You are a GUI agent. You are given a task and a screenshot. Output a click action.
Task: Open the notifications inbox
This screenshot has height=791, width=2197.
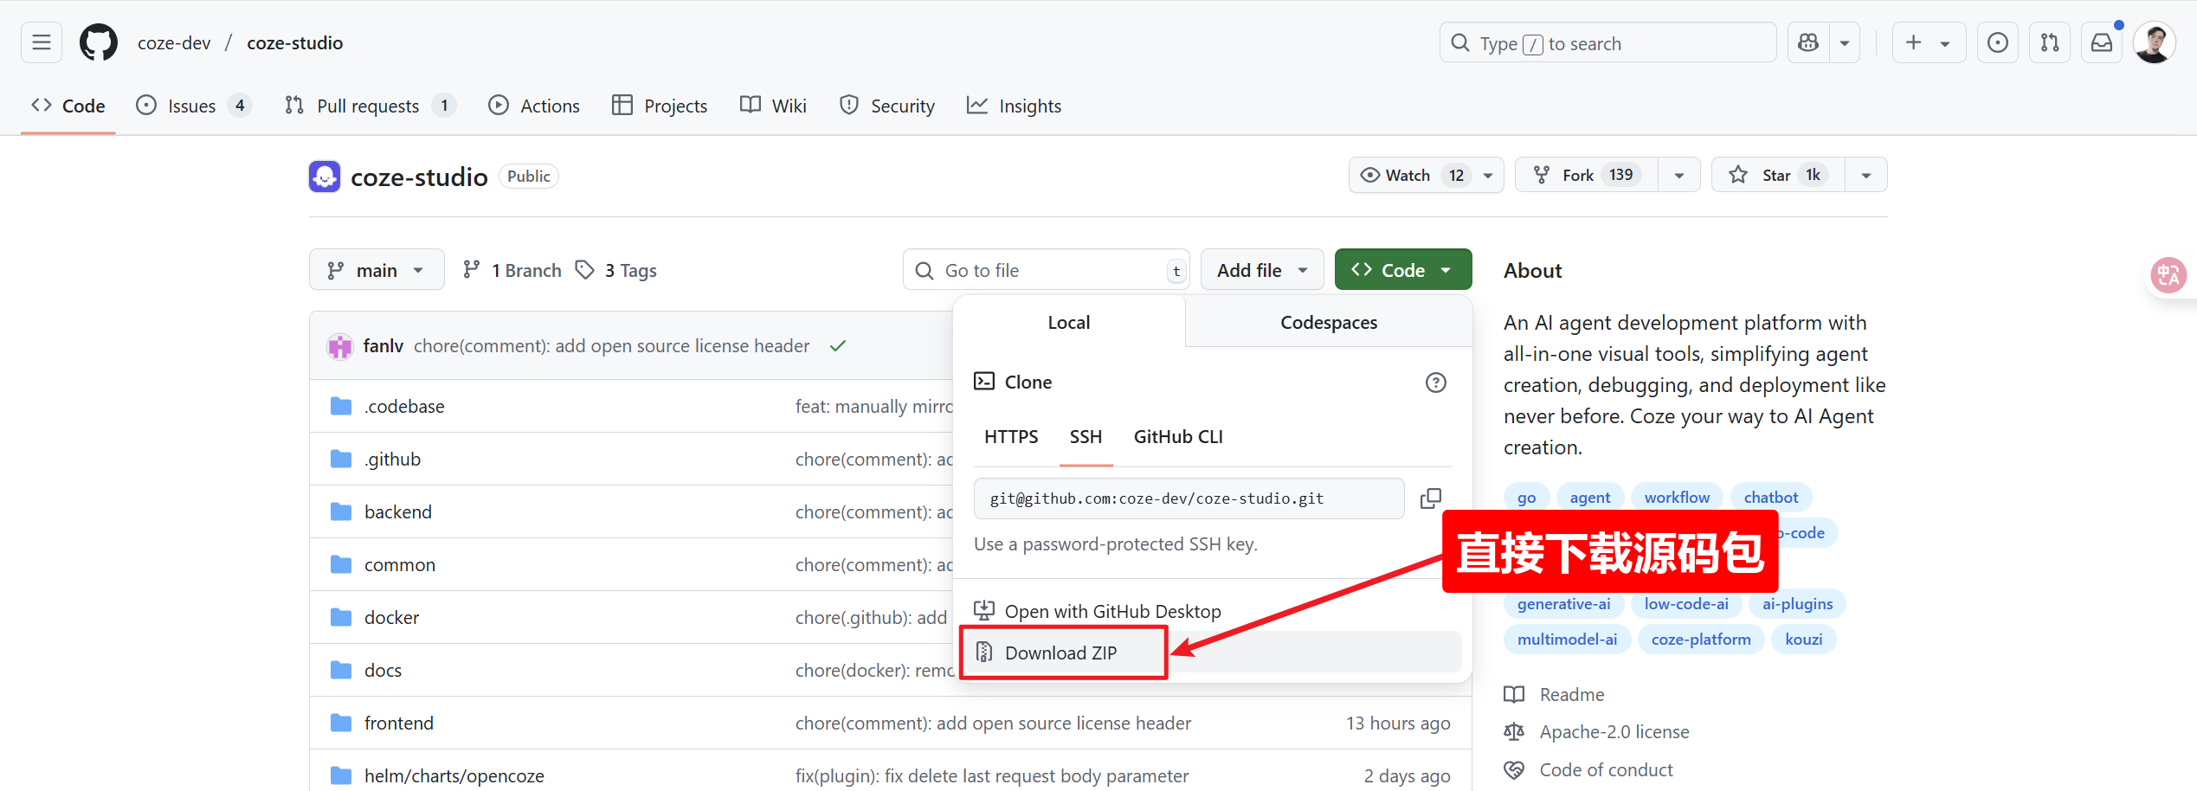pyautogui.click(x=2102, y=42)
